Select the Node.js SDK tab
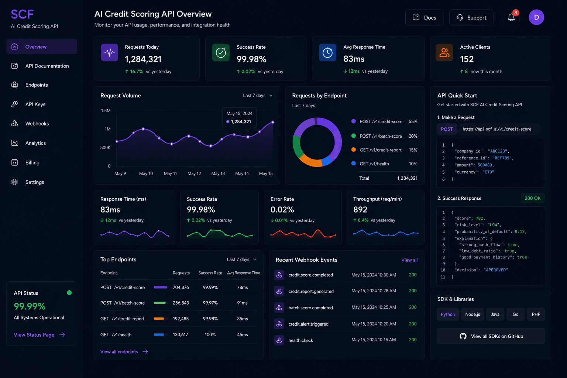The width and height of the screenshot is (567, 378). (472, 314)
